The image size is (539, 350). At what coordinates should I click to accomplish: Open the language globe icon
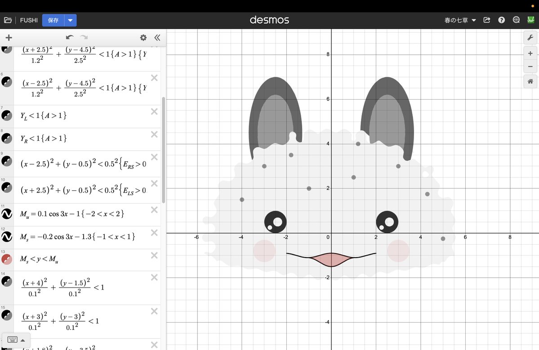[516, 20]
